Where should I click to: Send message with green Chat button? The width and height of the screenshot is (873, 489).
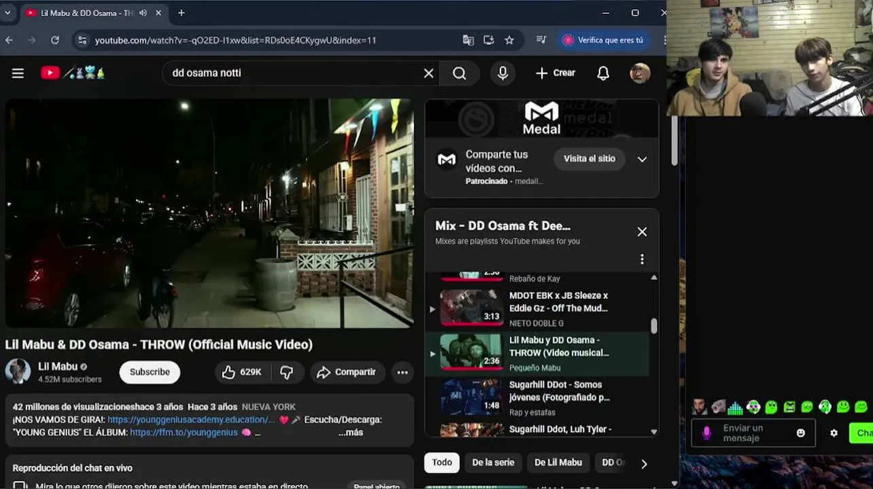point(861,433)
